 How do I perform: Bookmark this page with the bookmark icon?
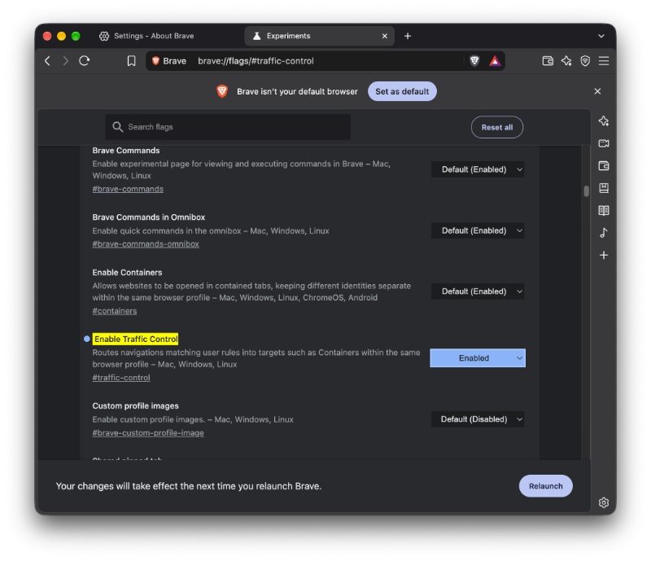(x=131, y=61)
